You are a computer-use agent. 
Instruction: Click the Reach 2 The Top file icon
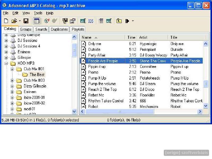point(83,89)
